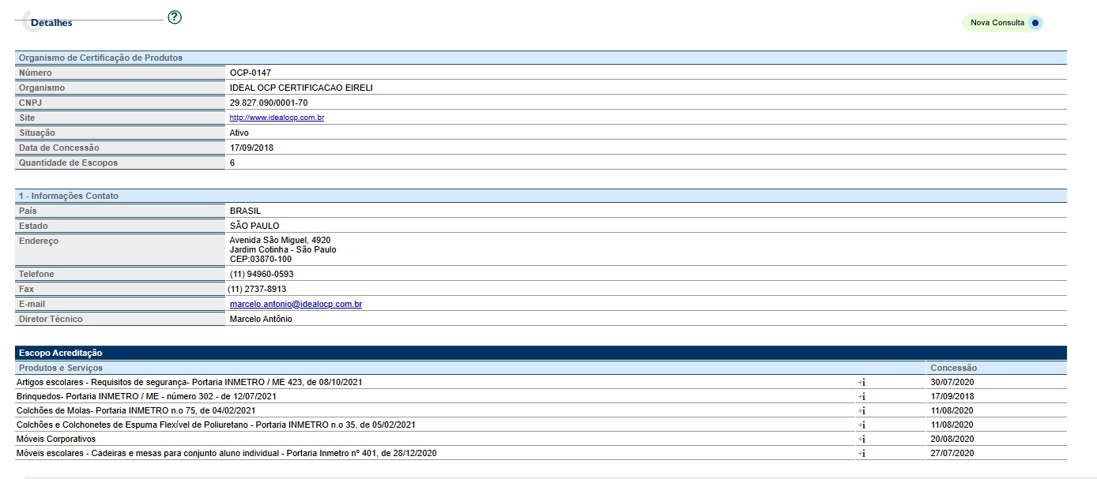Click the Quantidade de Escopos value 6

pos(232,163)
